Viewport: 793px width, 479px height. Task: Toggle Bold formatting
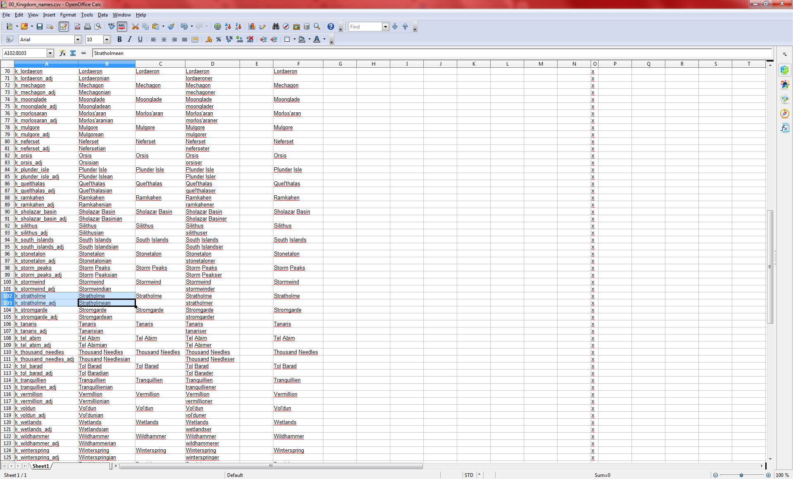(x=119, y=40)
